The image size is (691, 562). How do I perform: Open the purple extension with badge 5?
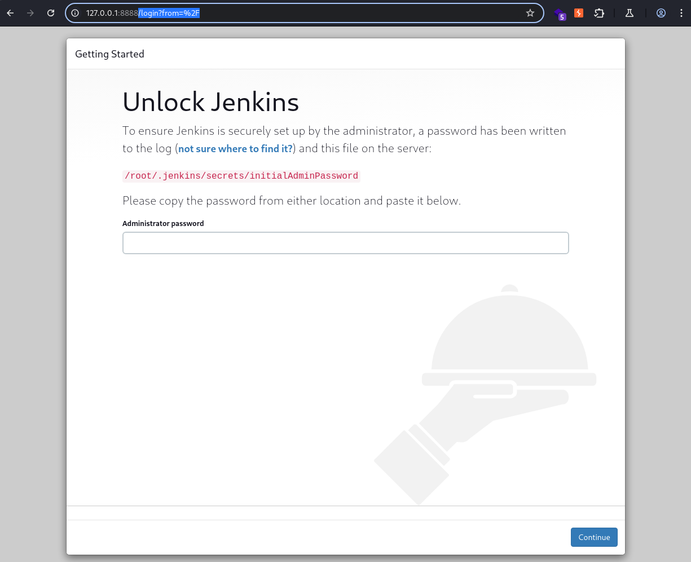pos(559,14)
